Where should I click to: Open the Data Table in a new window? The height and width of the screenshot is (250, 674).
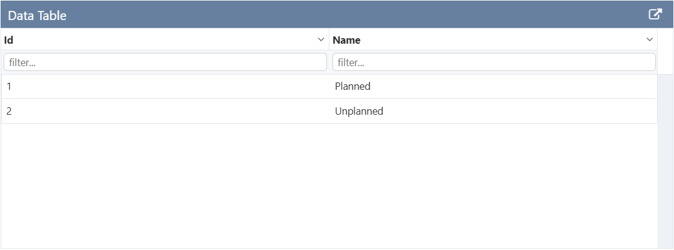pos(655,15)
